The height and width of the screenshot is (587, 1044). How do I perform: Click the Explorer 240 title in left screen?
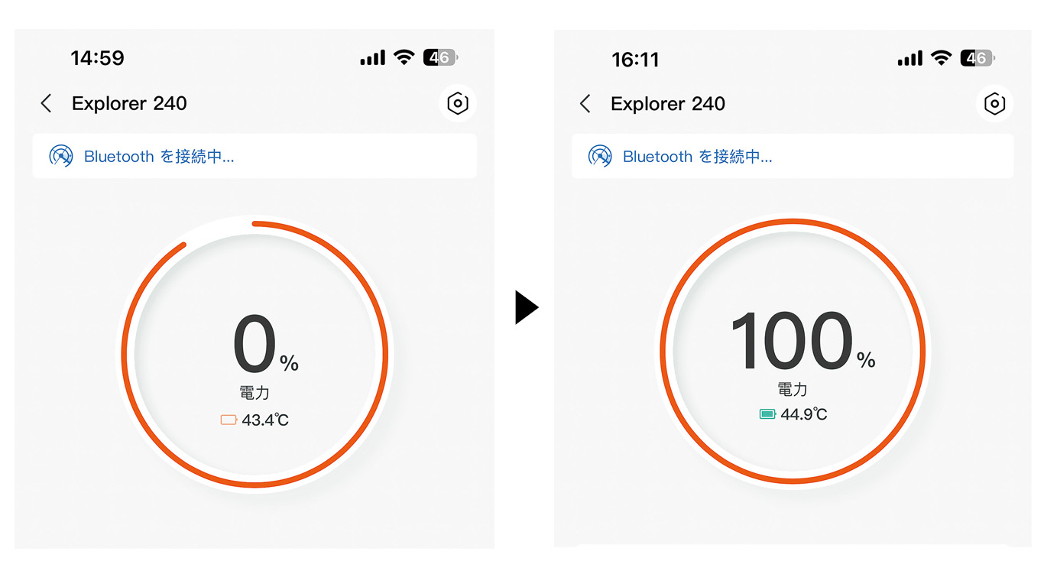point(129,104)
